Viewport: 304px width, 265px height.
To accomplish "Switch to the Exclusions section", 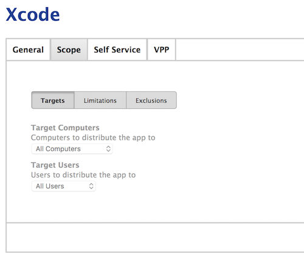I will coord(151,100).
